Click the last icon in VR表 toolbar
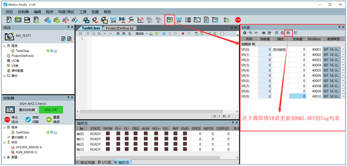The height and width of the screenshot is (166, 347). 295,33
